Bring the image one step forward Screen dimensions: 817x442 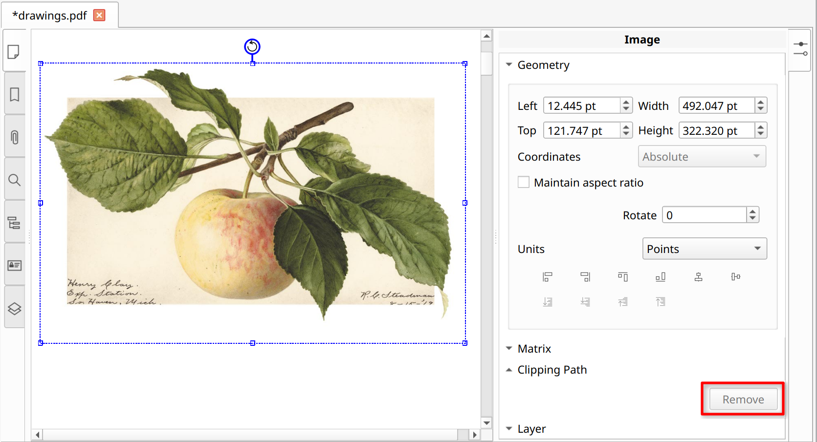(x=623, y=302)
